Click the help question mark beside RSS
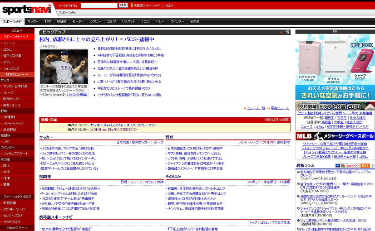The height and width of the screenshot is (231, 375). tap(372, 166)
